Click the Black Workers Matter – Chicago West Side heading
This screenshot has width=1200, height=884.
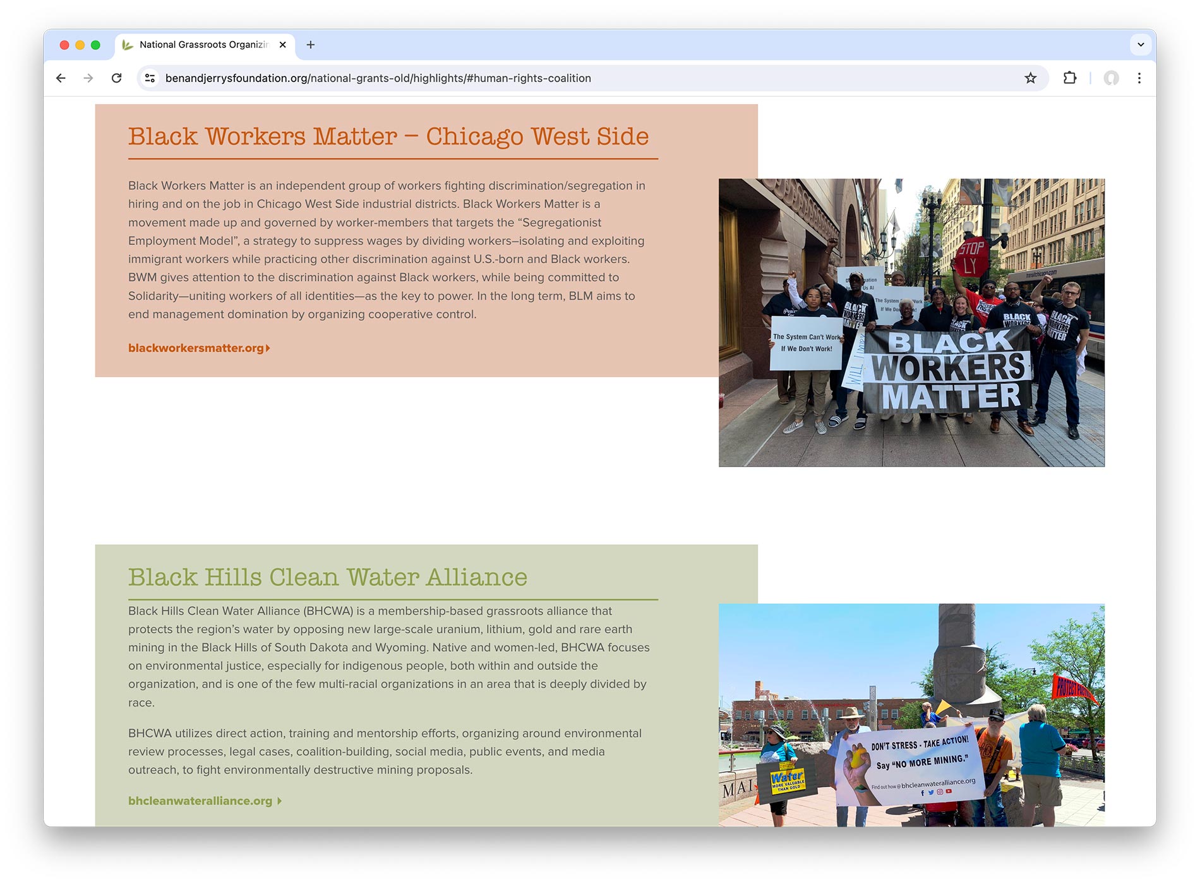tap(388, 136)
